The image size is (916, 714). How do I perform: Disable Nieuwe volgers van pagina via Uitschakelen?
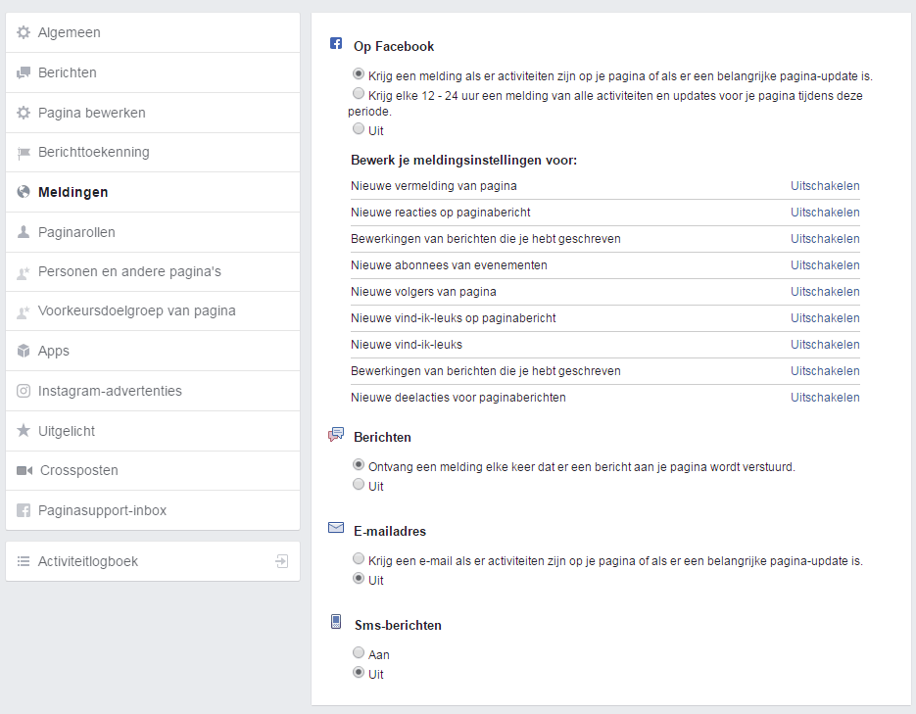[825, 292]
